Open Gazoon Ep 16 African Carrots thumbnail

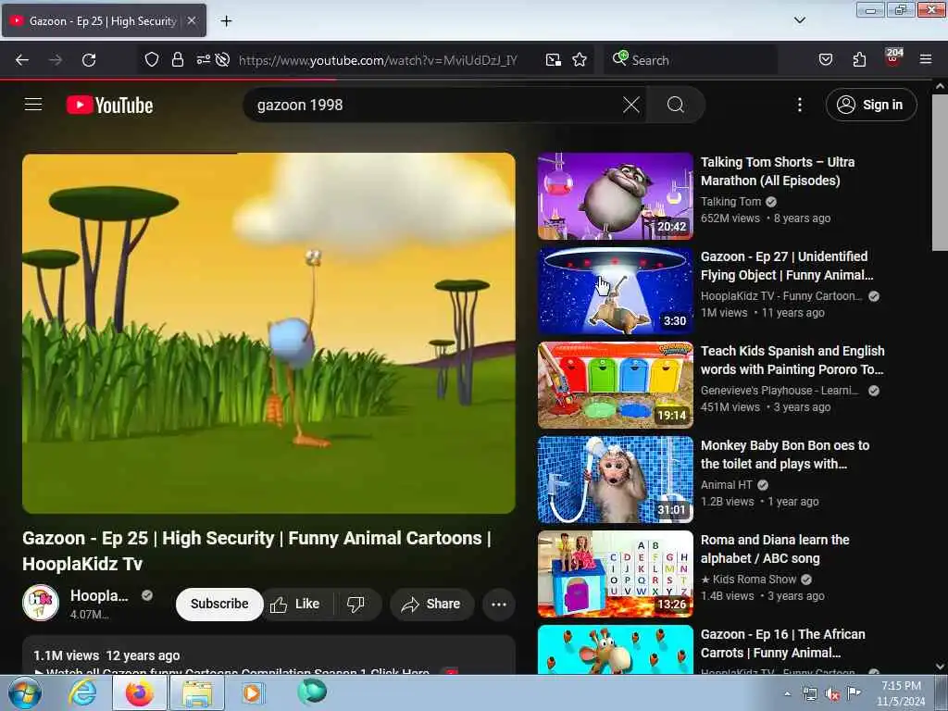point(615,649)
